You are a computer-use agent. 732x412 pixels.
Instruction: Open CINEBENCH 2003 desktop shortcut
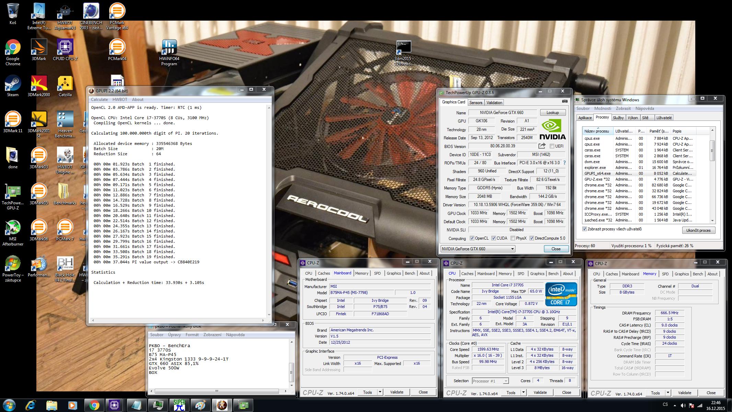pyautogui.click(x=91, y=16)
